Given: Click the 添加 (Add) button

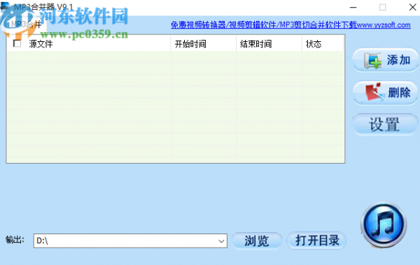Looking at the screenshot, I should coord(385,60).
